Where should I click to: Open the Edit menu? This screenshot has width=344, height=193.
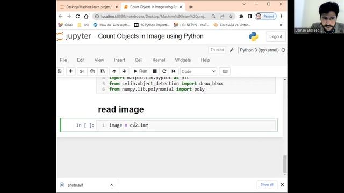(81, 60)
